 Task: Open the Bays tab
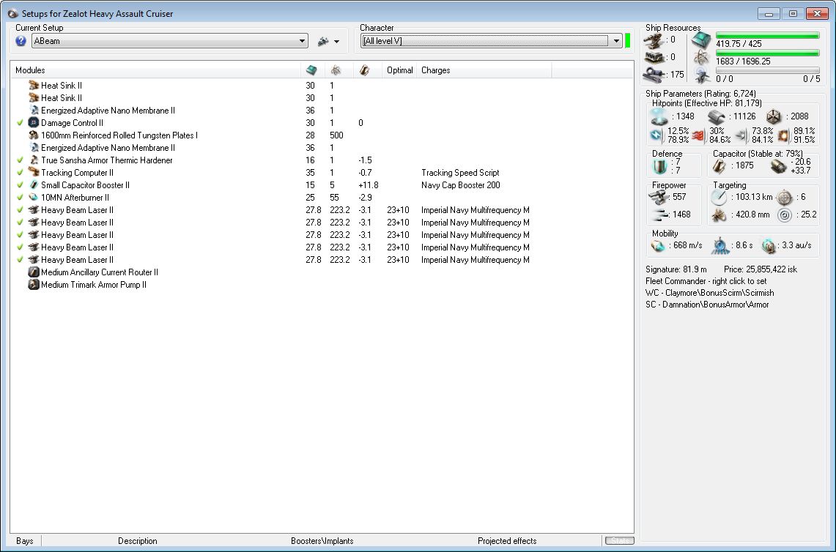tap(24, 541)
